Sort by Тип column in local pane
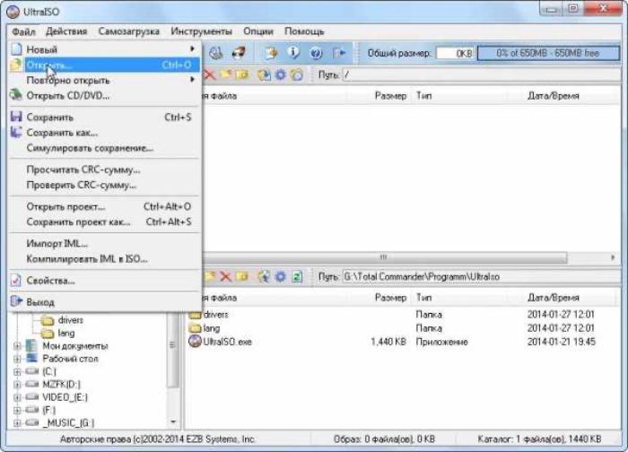This screenshot has height=452, width=628. click(423, 298)
